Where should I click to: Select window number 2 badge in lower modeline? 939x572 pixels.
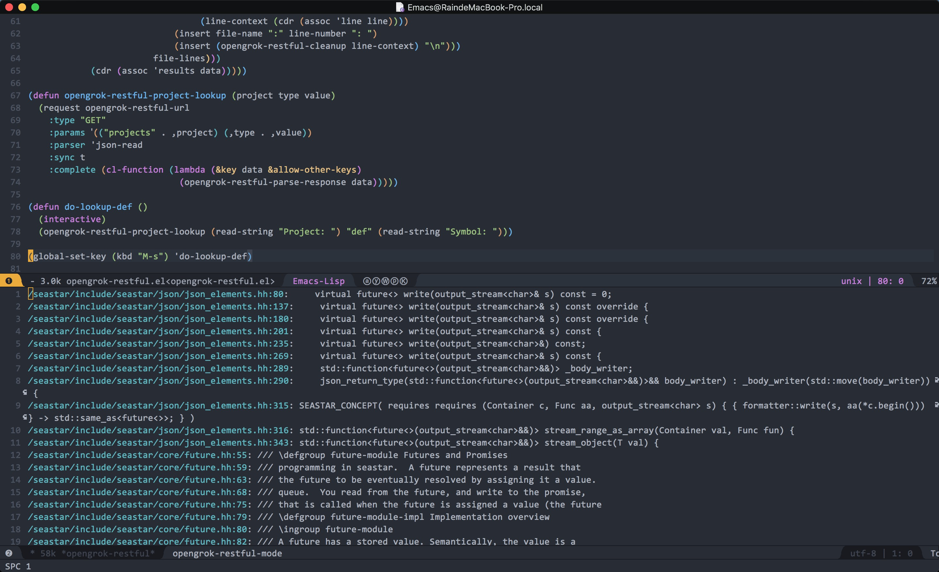[9, 553]
